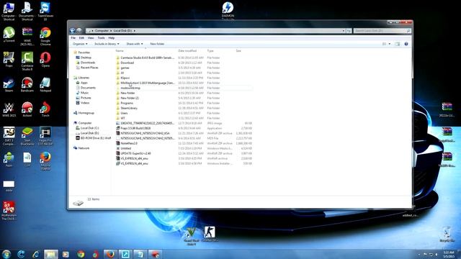The width and height of the screenshot is (461, 259).
Task: Select Downloads under Favorites
Action: (x=85, y=63)
